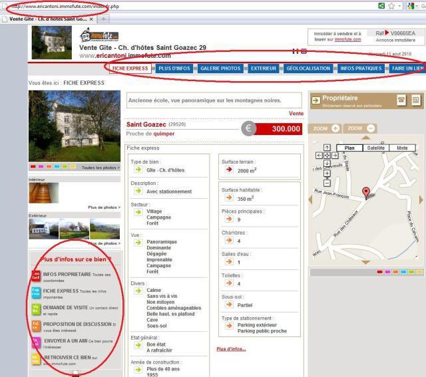
Task: Click the ZOOM plus button
Action: click(325, 128)
